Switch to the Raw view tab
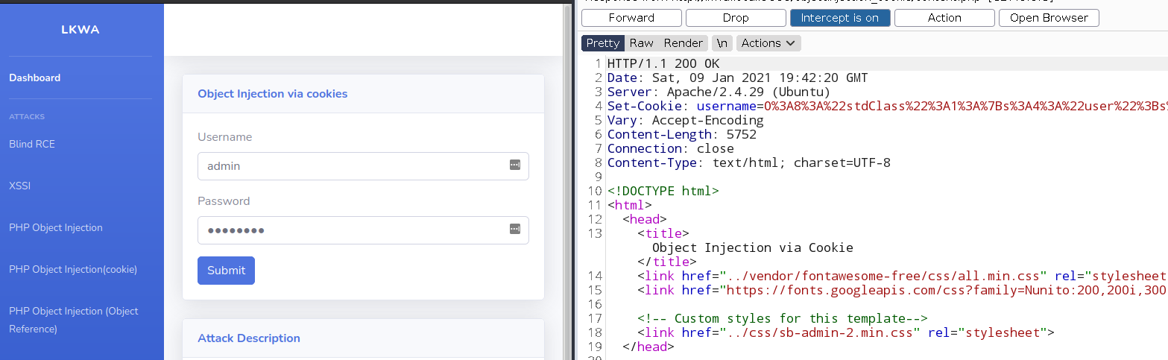The image size is (1168, 360). [641, 43]
